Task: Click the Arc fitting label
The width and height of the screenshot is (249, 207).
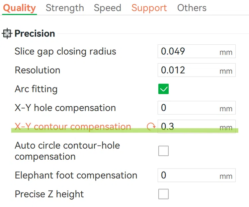Action: (36, 89)
